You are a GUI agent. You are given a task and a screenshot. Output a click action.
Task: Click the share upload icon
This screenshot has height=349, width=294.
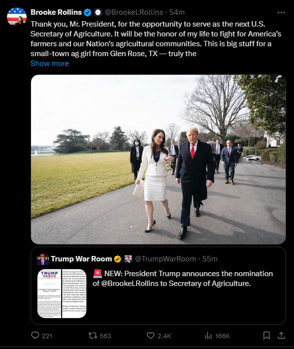tap(281, 335)
